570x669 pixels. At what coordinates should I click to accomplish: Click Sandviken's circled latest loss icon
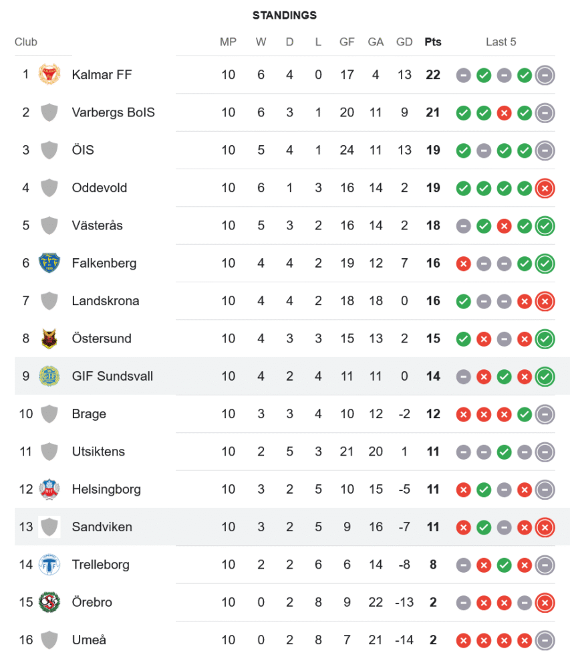click(545, 528)
